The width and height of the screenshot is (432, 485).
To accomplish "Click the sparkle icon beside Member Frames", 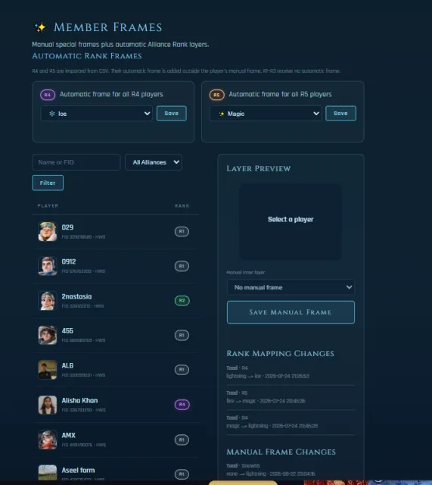I will [x=40, y=27].
